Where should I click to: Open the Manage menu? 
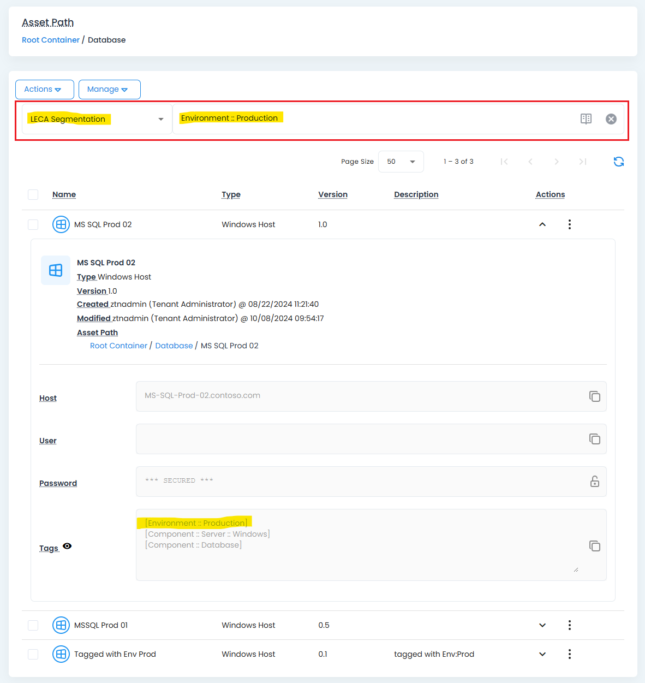click(x=109, y=90)
